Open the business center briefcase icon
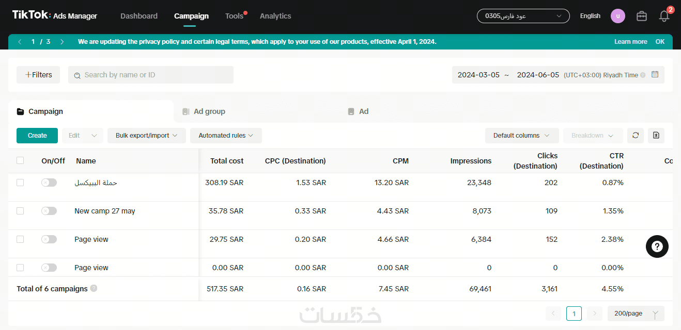The image size is (681, 330). [x=642, y=16]
